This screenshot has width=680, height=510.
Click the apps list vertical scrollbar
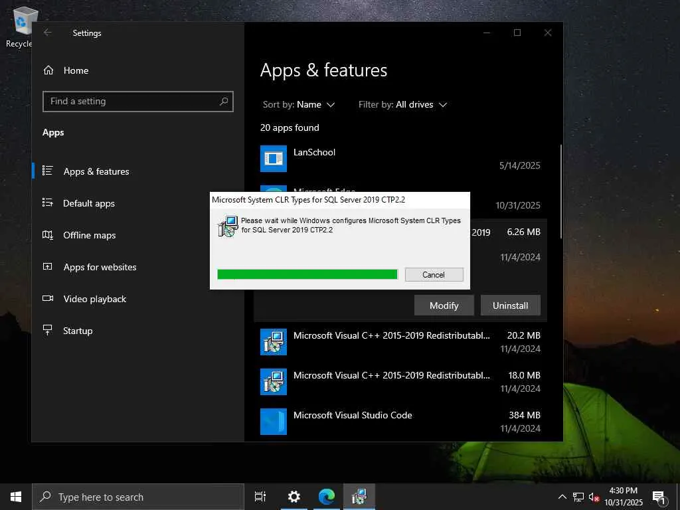point(560,191)
